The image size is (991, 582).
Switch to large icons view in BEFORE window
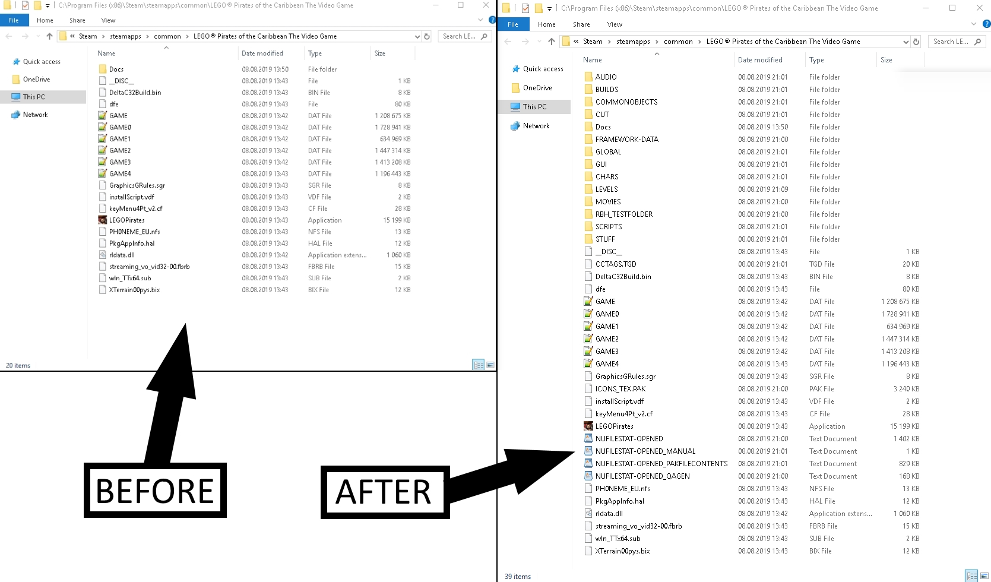coord(490,365)
